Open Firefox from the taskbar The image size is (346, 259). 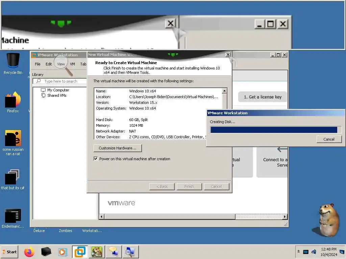coord(29,252)
